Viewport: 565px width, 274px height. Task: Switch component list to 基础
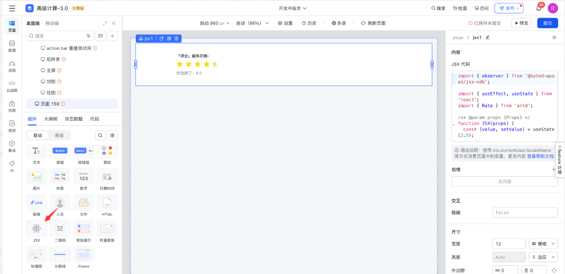pyautogui.click(x=38, y=135)
